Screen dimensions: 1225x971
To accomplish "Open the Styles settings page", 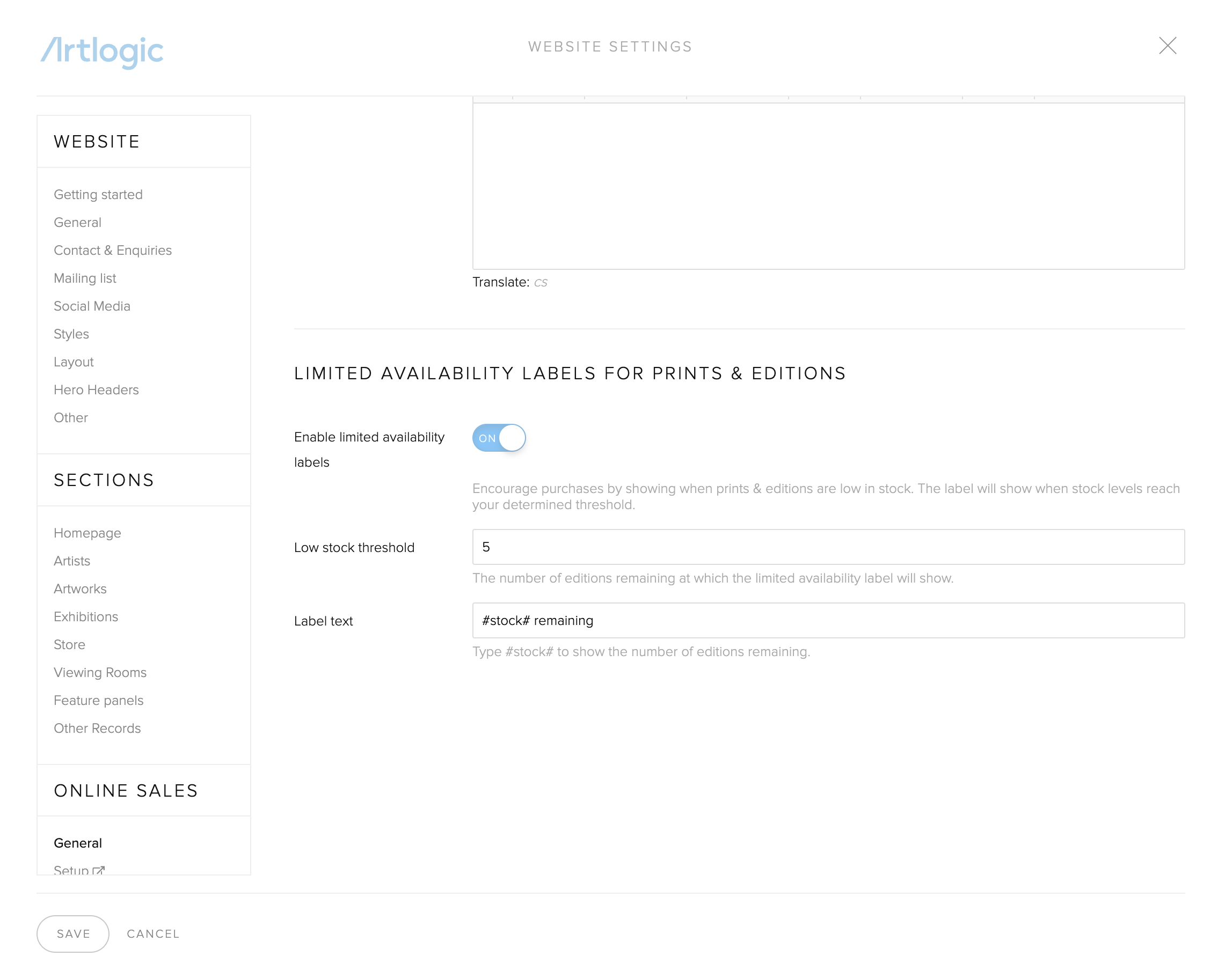I will click(x=71, y=334).
